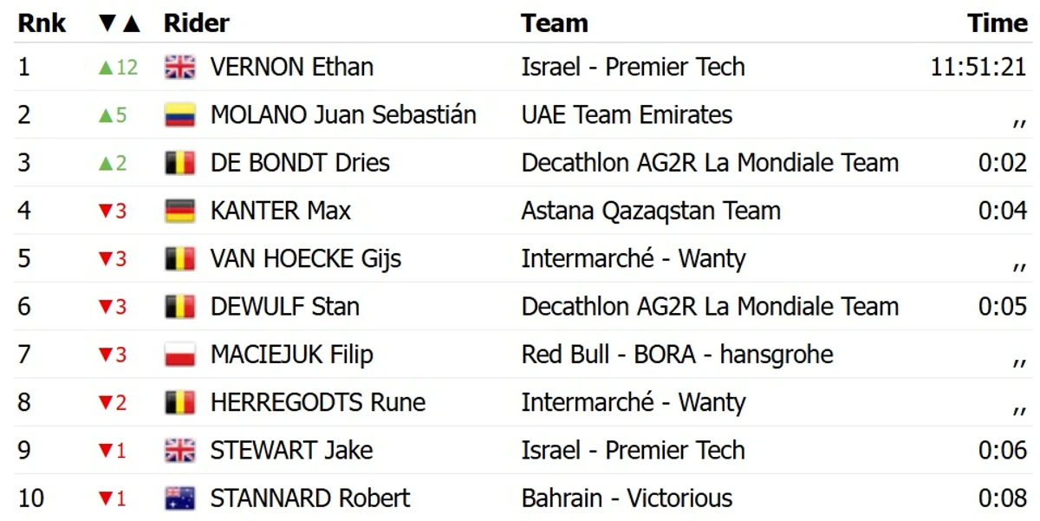Click the Rider column header

(197, 23)
